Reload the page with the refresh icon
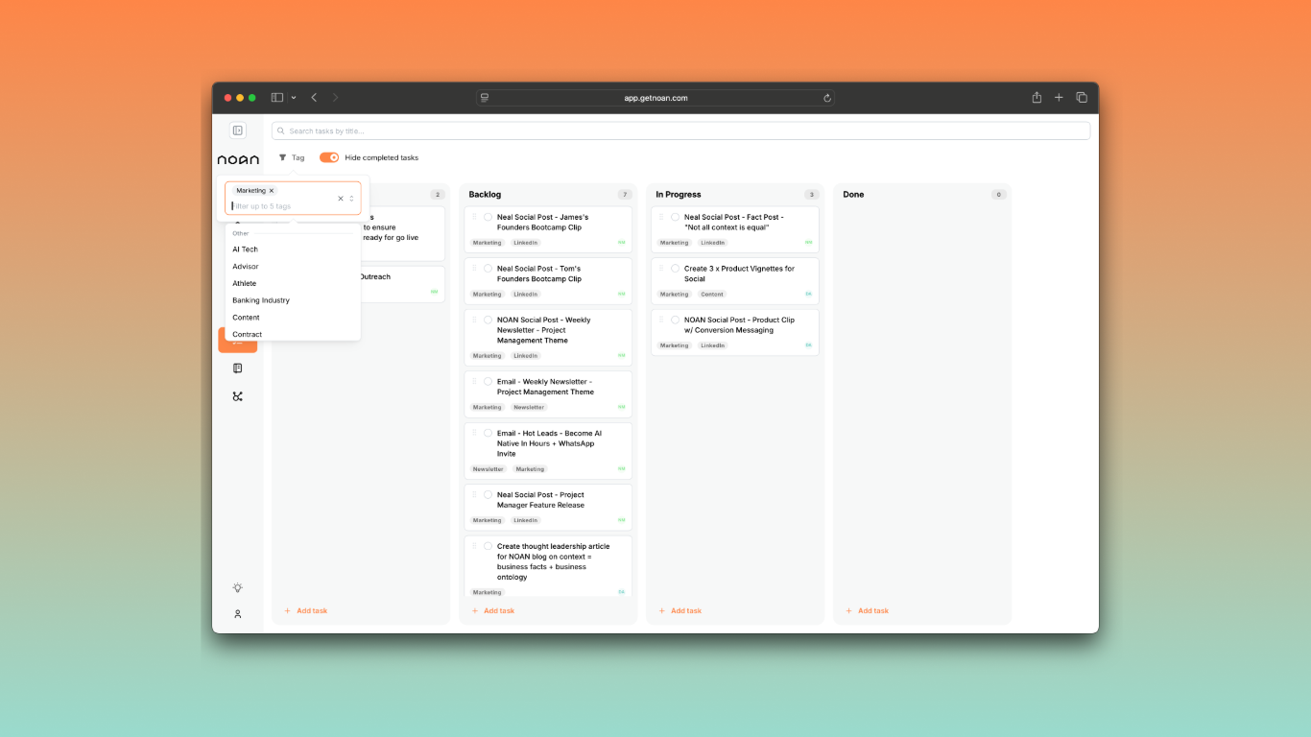 (826, 98)
